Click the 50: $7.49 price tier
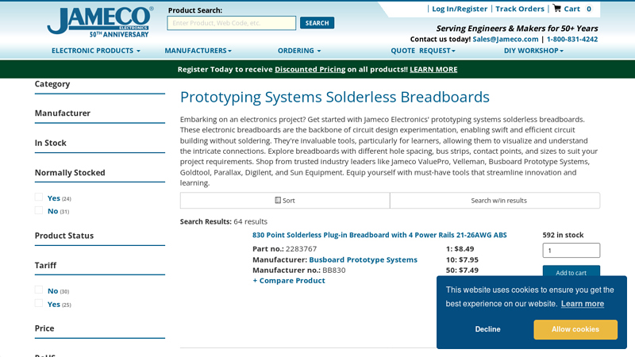The image size is (635, 357). coord(462,270)
